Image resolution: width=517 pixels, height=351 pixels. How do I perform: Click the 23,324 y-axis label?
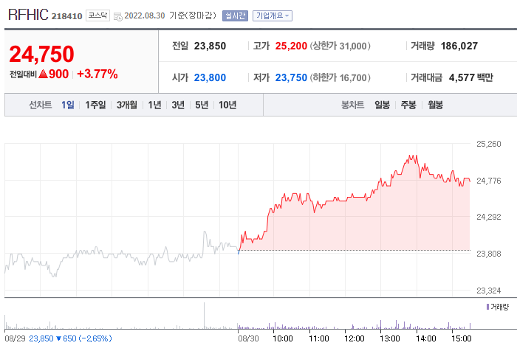[x=489, y=291]
